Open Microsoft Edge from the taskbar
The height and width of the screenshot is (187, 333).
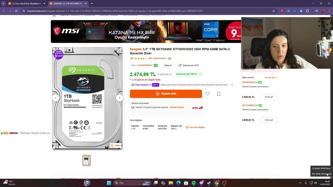pyautogui.click(x=178, y=183)
